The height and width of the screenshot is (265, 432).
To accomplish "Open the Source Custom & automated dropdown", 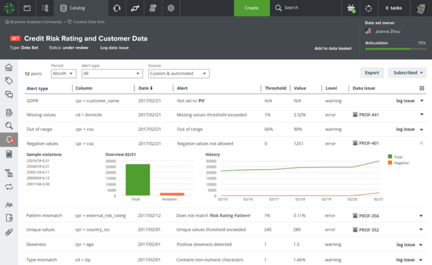I will coord(178,74).
